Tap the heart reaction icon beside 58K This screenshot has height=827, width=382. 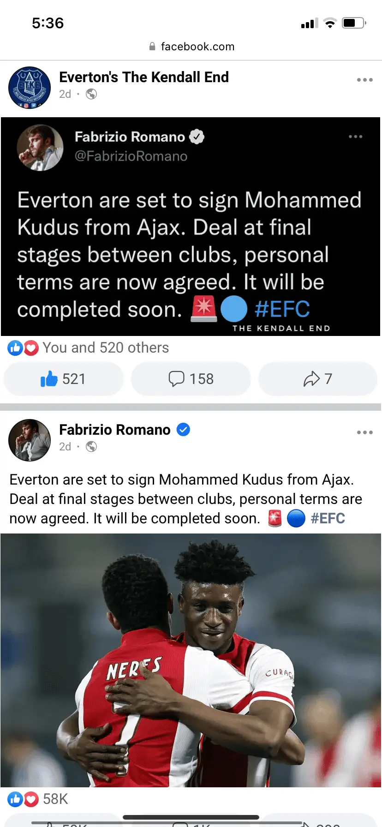31,799
